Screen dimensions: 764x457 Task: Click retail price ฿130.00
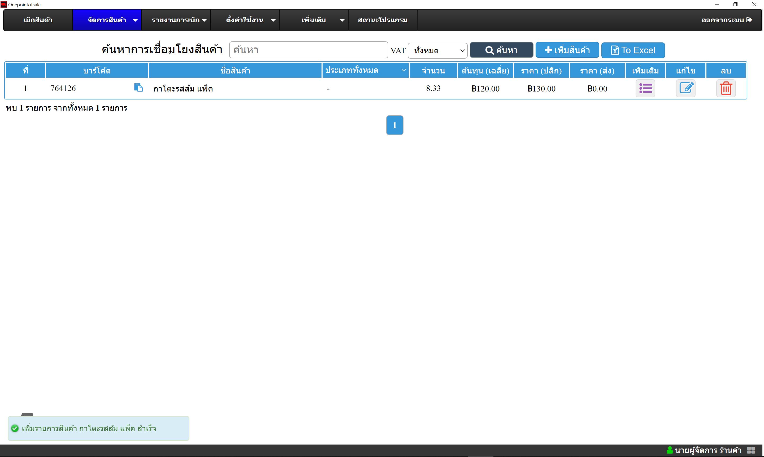(541, 89)
